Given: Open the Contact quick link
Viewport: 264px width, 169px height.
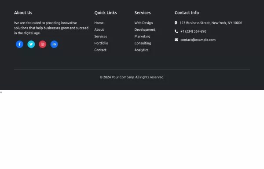Looking at the screenshot, I should coord(100,50).
